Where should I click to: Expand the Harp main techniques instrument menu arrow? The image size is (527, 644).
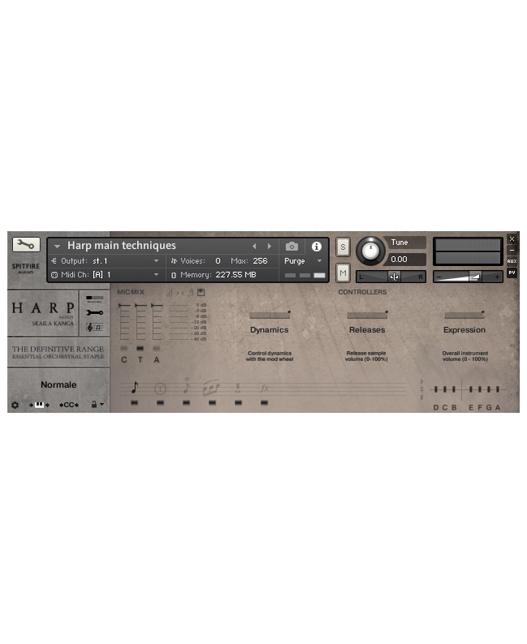pos(57,246)
